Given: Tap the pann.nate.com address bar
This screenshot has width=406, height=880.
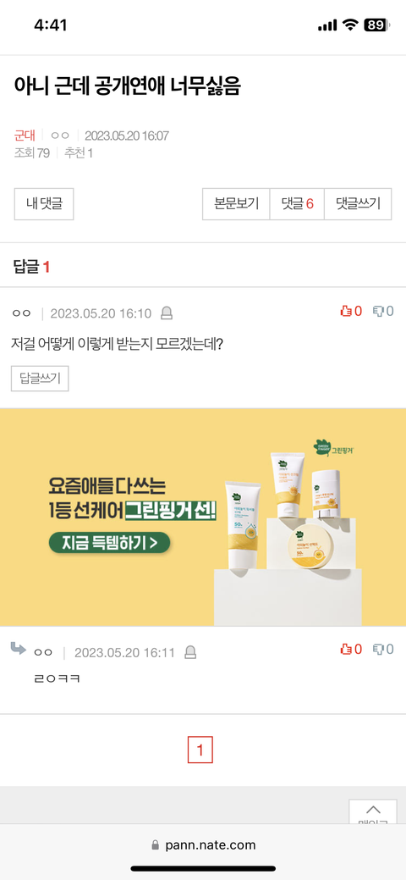Looking at the screenshot, I should coord(203,845).
